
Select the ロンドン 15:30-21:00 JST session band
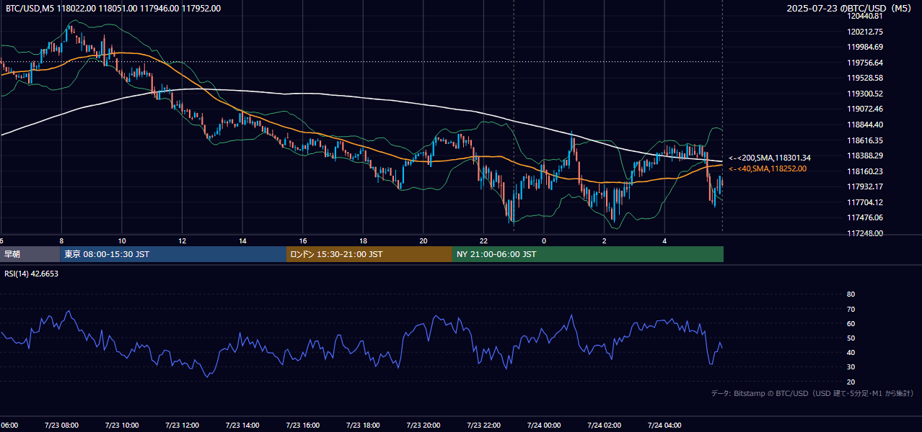369,254
